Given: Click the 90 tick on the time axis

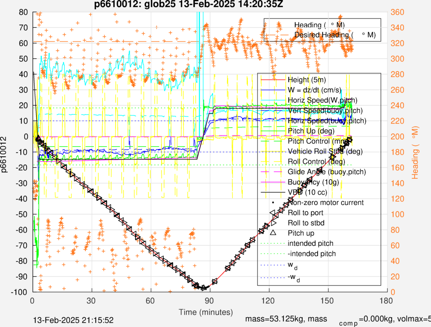Looking at the screenshot, I should [210, 301].
